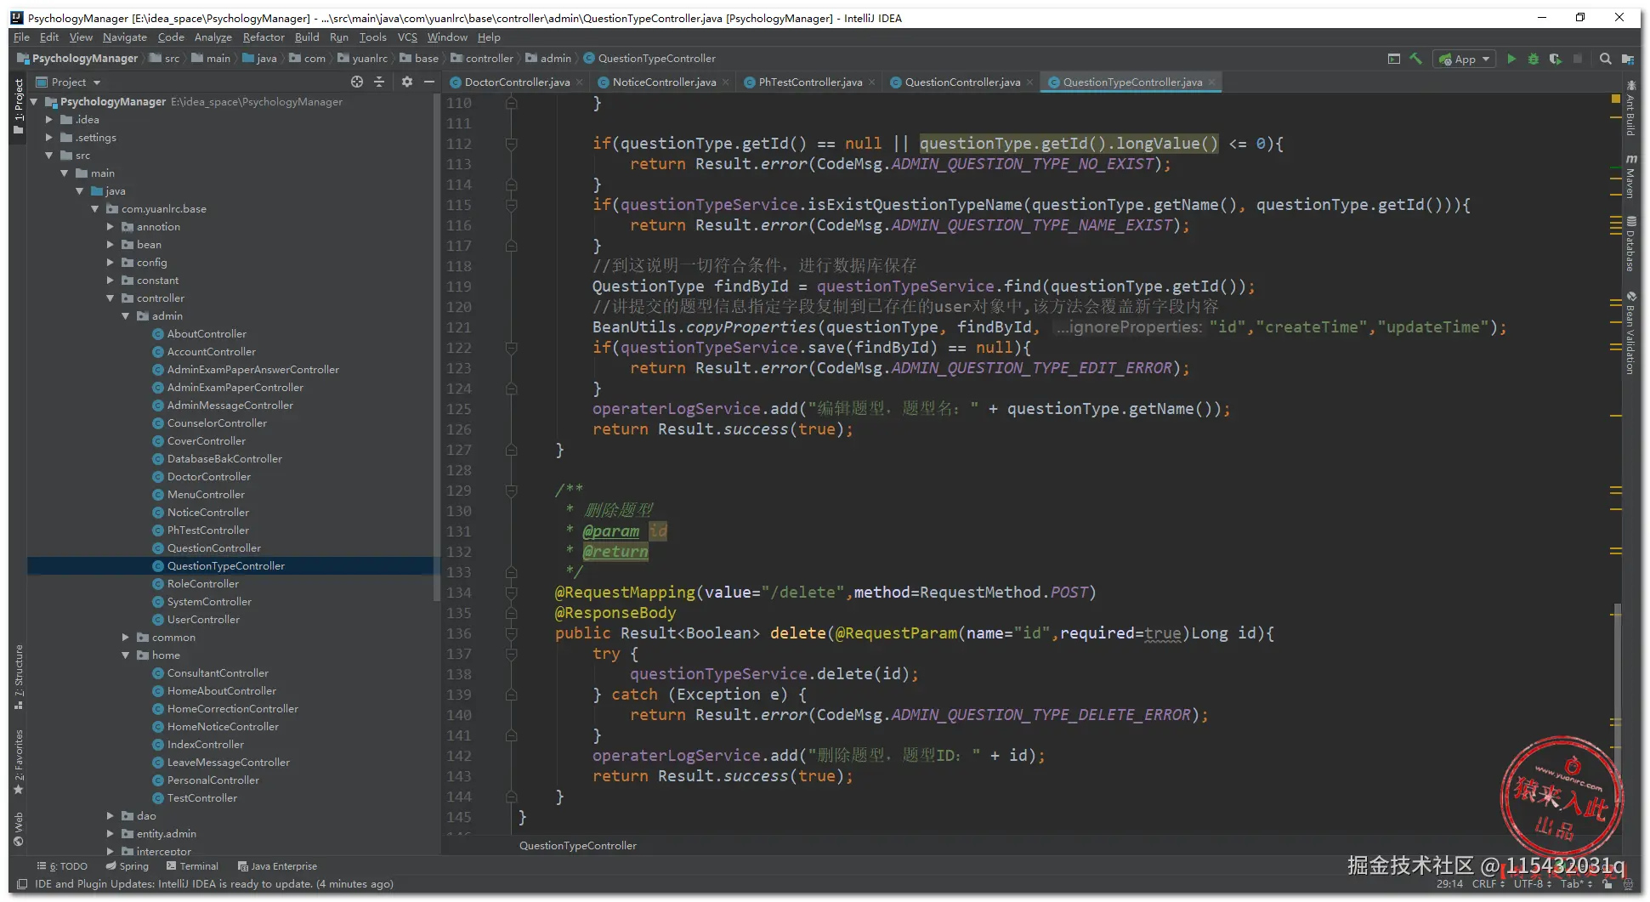Toggle the Structure tool window side tab
The image size is (1650, 902).
pos(18,677)
